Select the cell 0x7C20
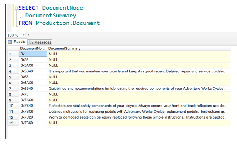The height and width of the screenshot is (144, 237). (33, 117)
